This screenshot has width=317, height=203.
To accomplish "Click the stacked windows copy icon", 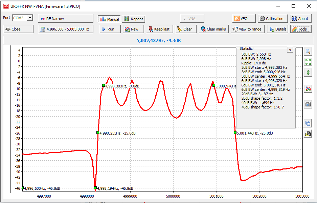I will click(x=308, y=123).
